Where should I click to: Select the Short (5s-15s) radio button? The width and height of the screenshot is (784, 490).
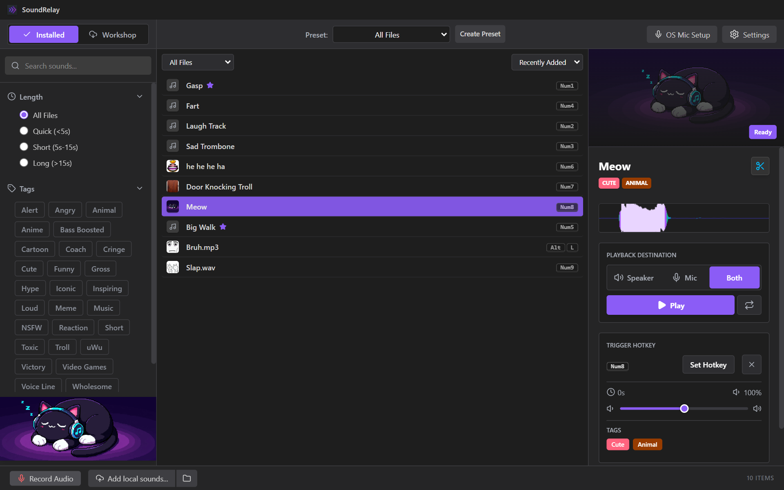coord(24,147)
